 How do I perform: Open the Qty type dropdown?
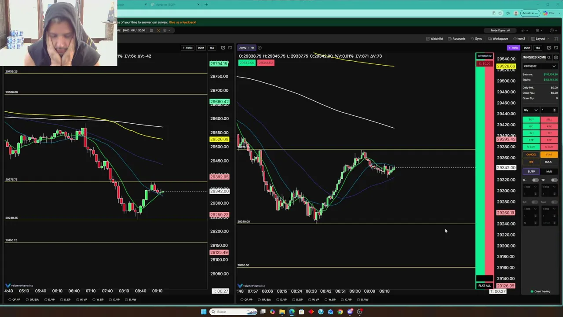(x=530, y=110)
